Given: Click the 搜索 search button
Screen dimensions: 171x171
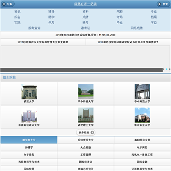Looking at the screenshot, I should pyautogui.click(x=163, y=4).
